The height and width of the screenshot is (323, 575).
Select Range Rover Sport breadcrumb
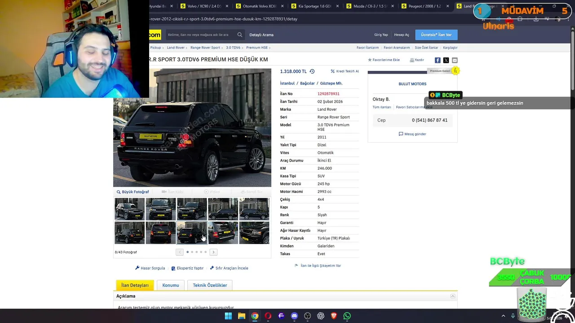pyautogui.click(x=205, y=48)
